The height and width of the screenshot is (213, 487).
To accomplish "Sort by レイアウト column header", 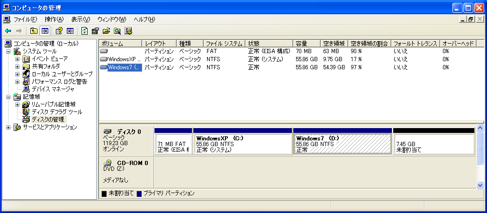I will 159,44.
